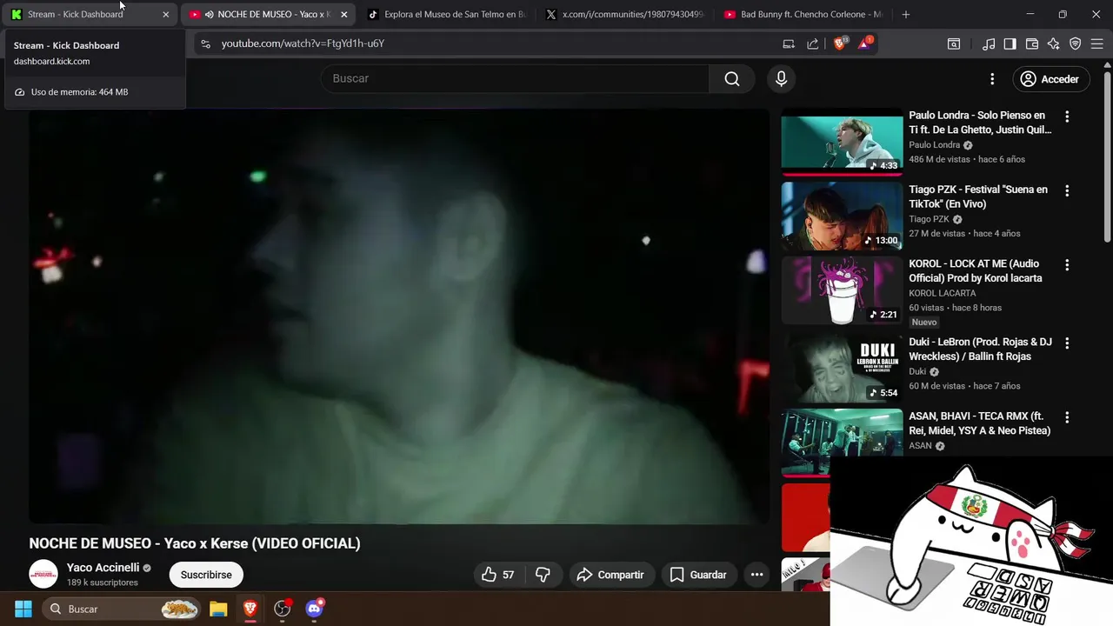
Task: Dislike the video with thumbs-down icon
Action: (x=543, y=575)
